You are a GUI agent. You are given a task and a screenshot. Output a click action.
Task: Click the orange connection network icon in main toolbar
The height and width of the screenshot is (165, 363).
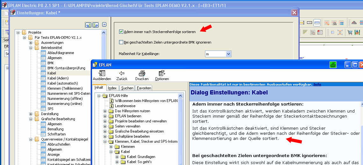pos(340,32)
